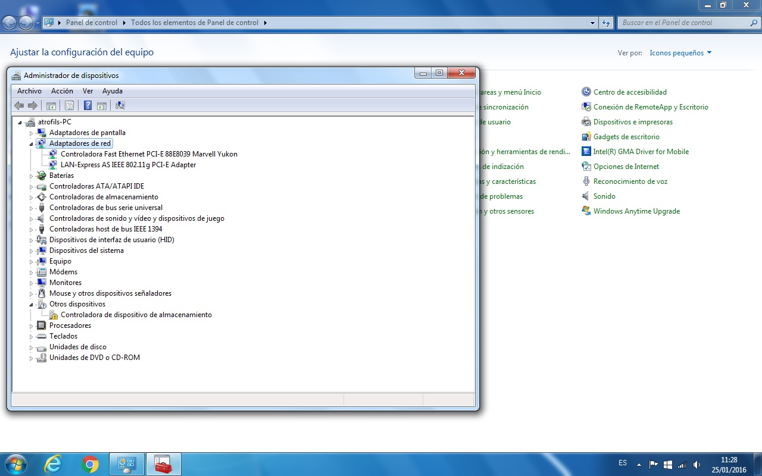Open Reconocimiento de voz link
Screen dimensions: 762x476
point(630,181)
